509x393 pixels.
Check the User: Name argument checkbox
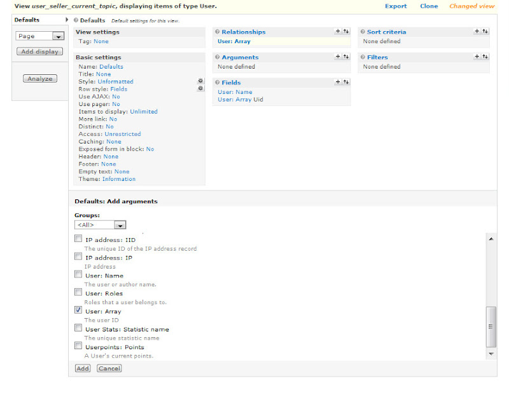click(78, 274)
